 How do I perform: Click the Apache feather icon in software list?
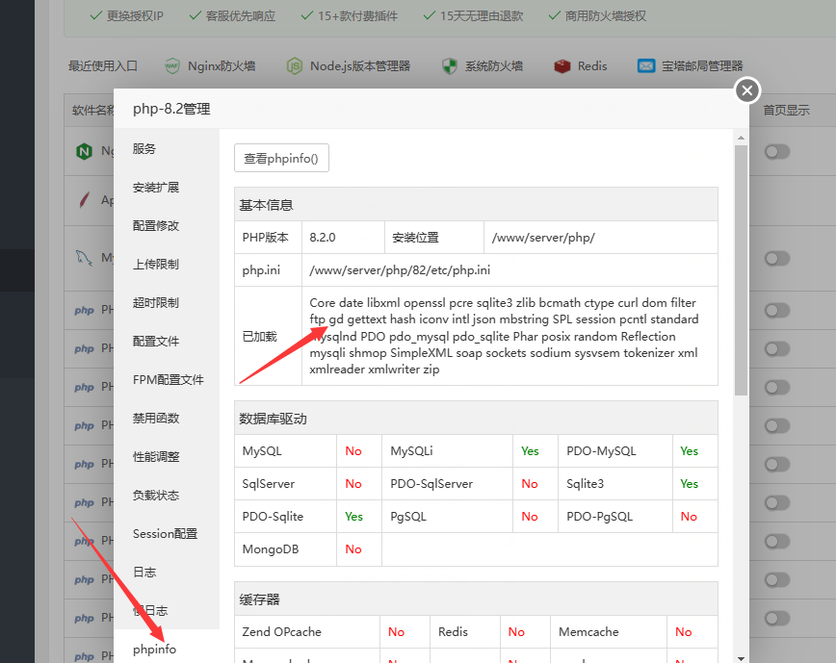[84, 200]
